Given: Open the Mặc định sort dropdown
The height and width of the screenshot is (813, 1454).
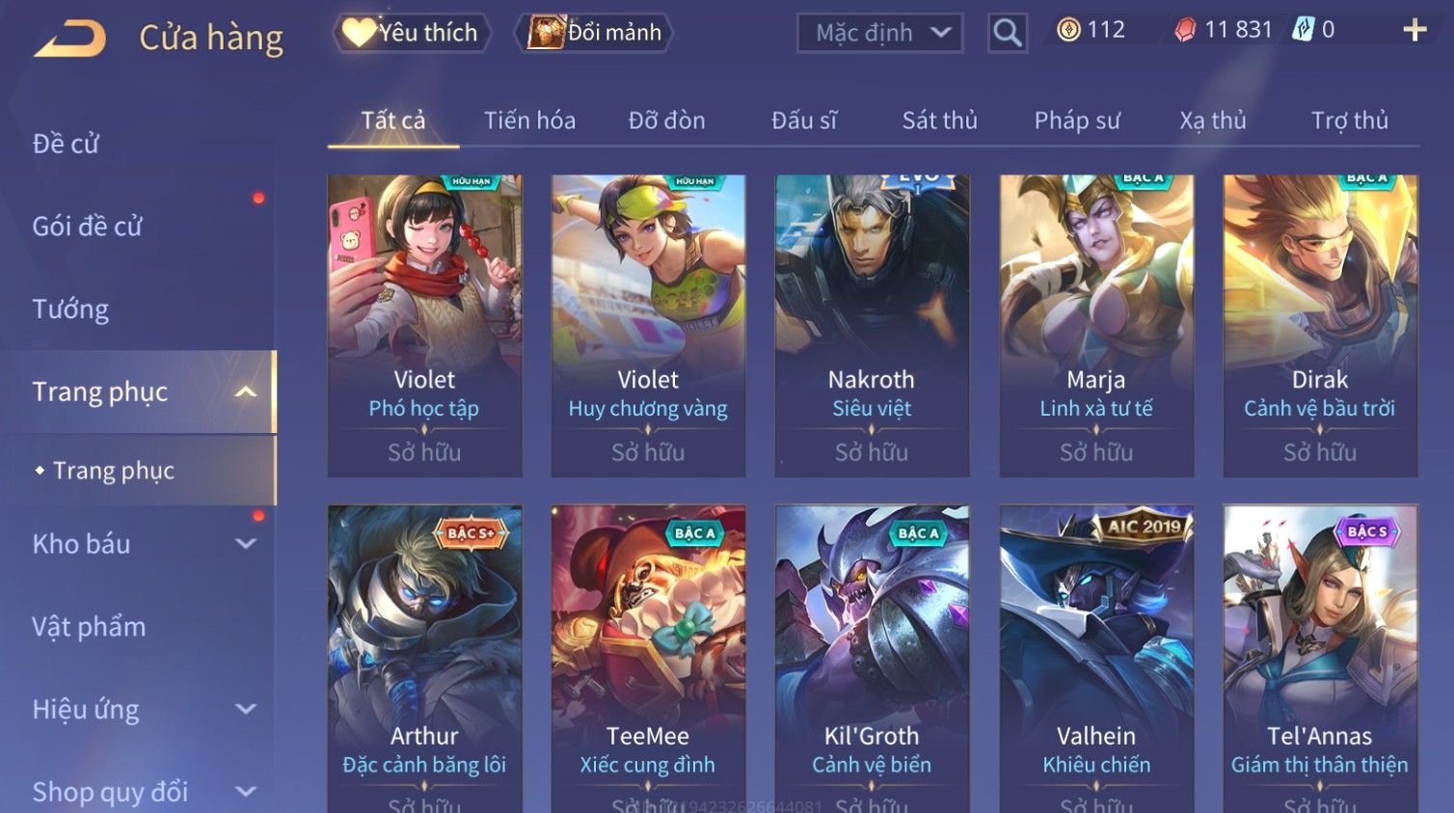Looking at the screenshot, I should 880,33.
